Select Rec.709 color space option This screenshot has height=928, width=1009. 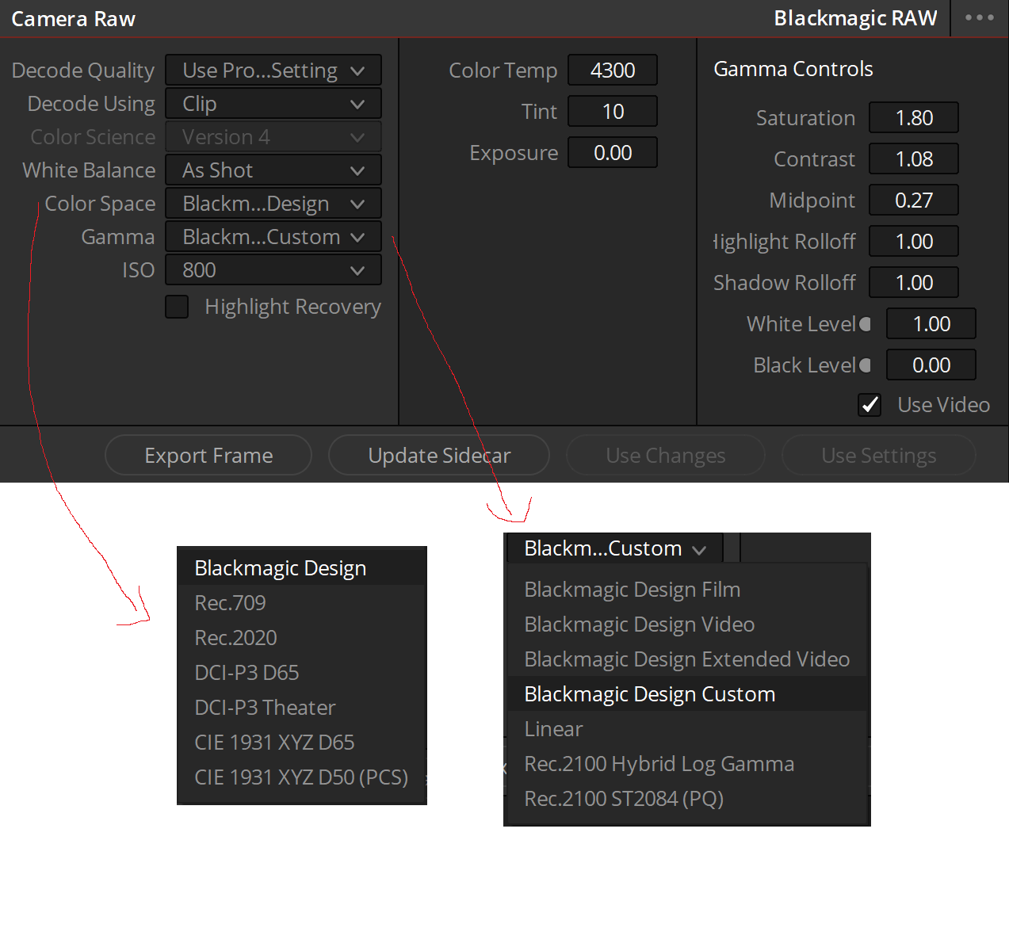[x=301, y=603]
